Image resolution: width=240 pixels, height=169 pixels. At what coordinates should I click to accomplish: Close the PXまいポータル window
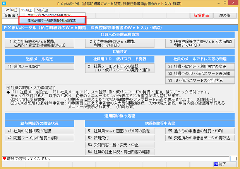[x=233, y=3]
